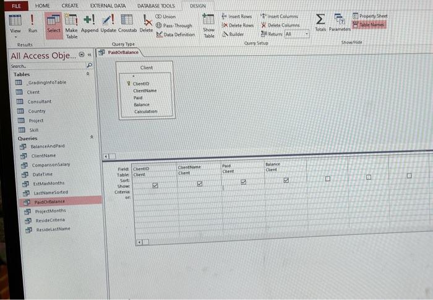Open the EstMaxMonths query
The image size is (433, 300).
[44, 183]
